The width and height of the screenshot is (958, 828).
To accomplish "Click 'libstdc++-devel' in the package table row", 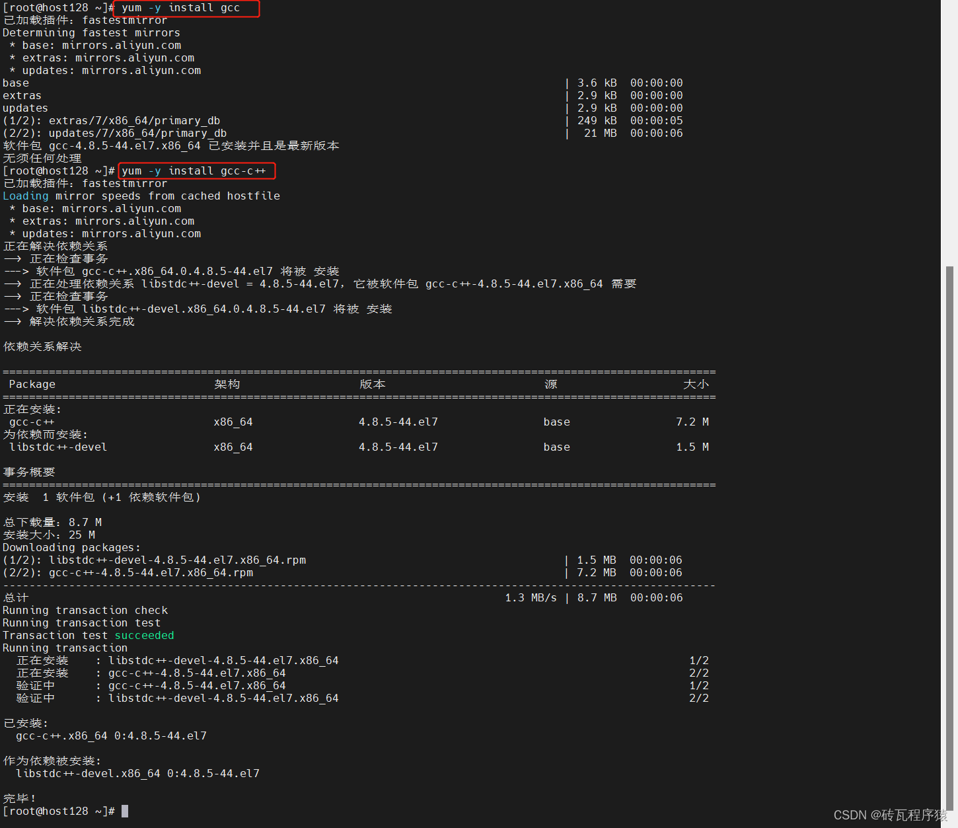I will pyautogui.click(x=58, y=447).
